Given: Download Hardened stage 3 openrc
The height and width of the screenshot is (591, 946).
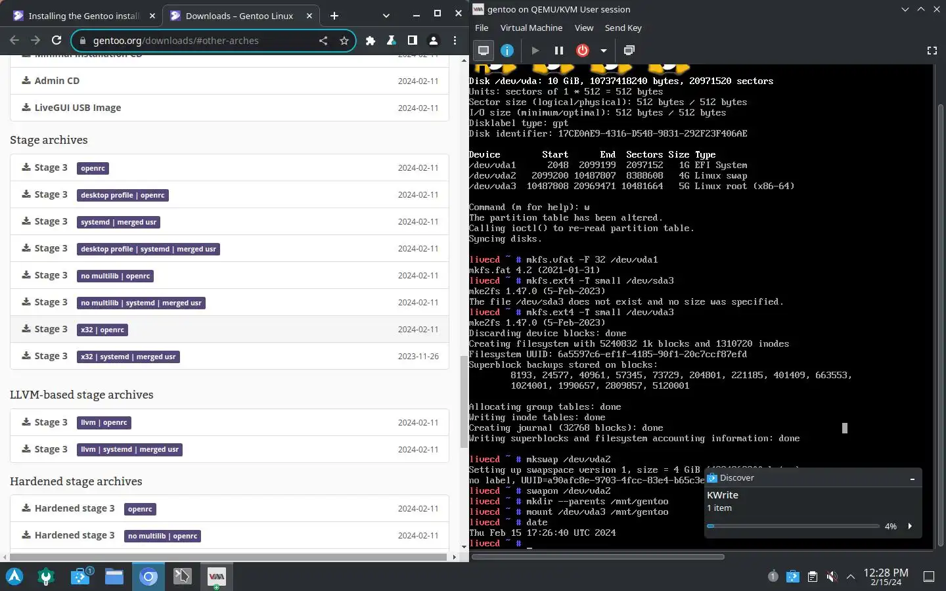Looking at the screenshot, I should pos(229,509).
